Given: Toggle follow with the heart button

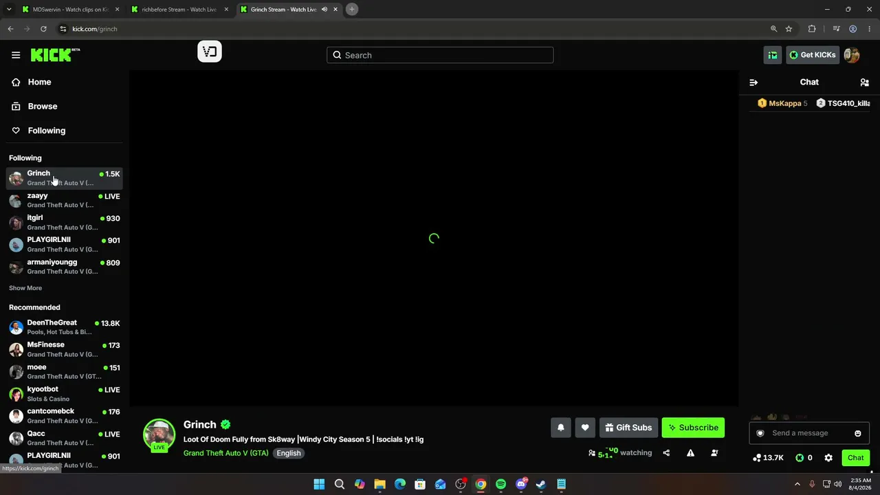Looking at the screenshot, I should tap(585, 428).
